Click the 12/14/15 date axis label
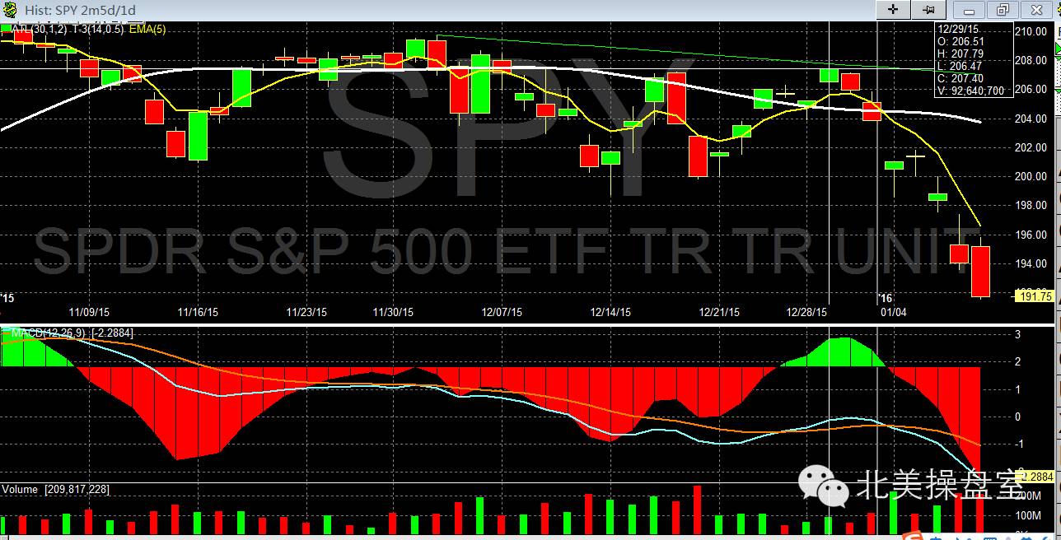Viewport: 1061px width, 540px height. [x=611, y=312]
